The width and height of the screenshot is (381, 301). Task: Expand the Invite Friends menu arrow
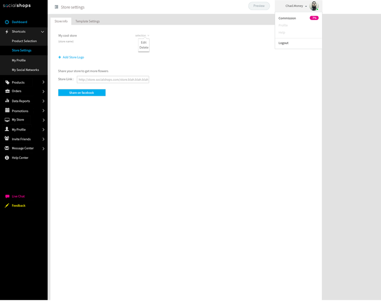(x=44, y=139)
